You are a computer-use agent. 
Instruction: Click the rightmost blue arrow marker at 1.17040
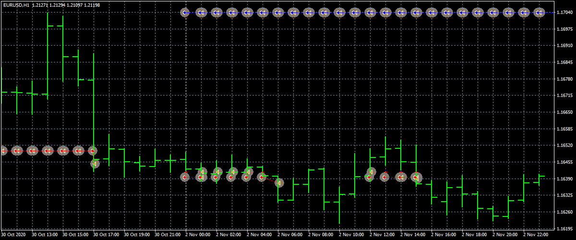[x=539, y=12]
